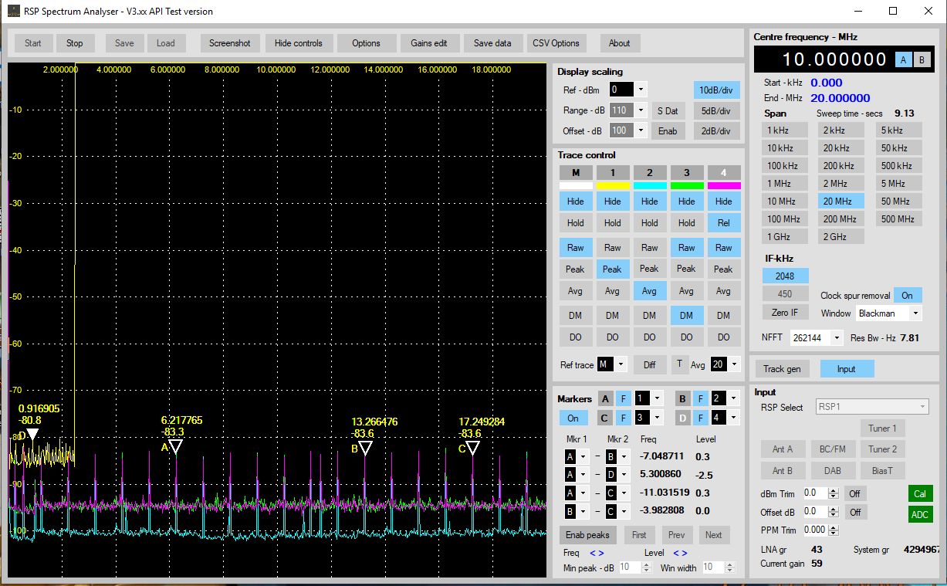Select the green Cal button
This screenshot has width=947, height=586.
[920, 493]
